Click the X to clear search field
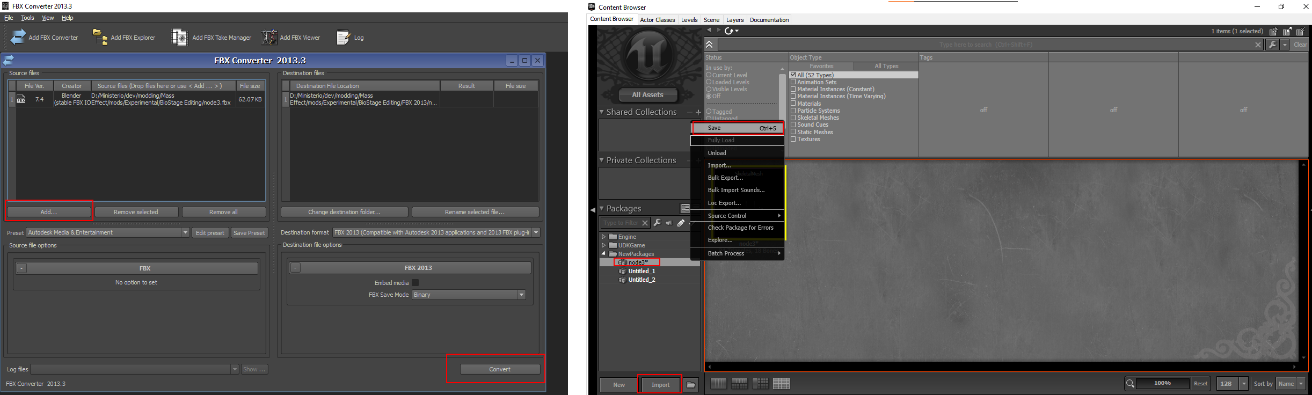1312x395 pixels. click(1258, 45)
